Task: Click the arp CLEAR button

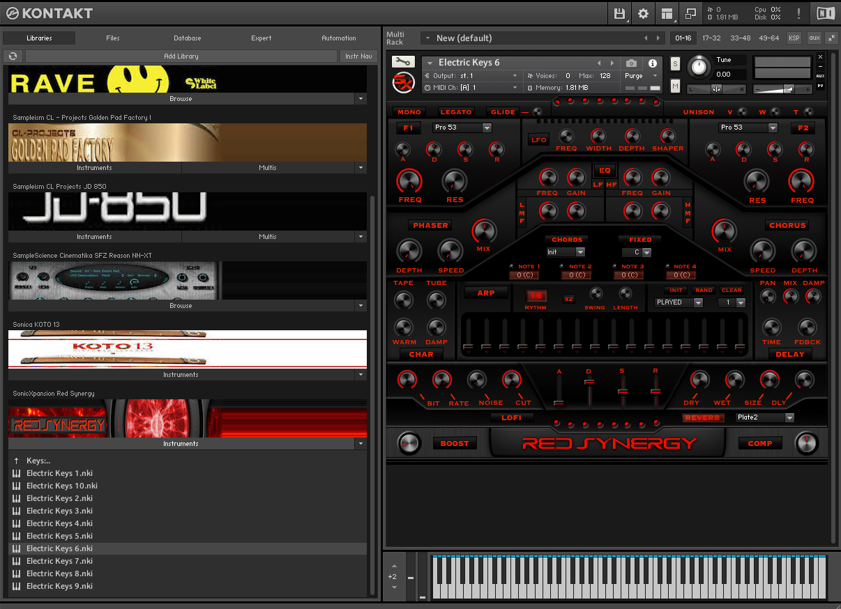Action: click(732, 290)
